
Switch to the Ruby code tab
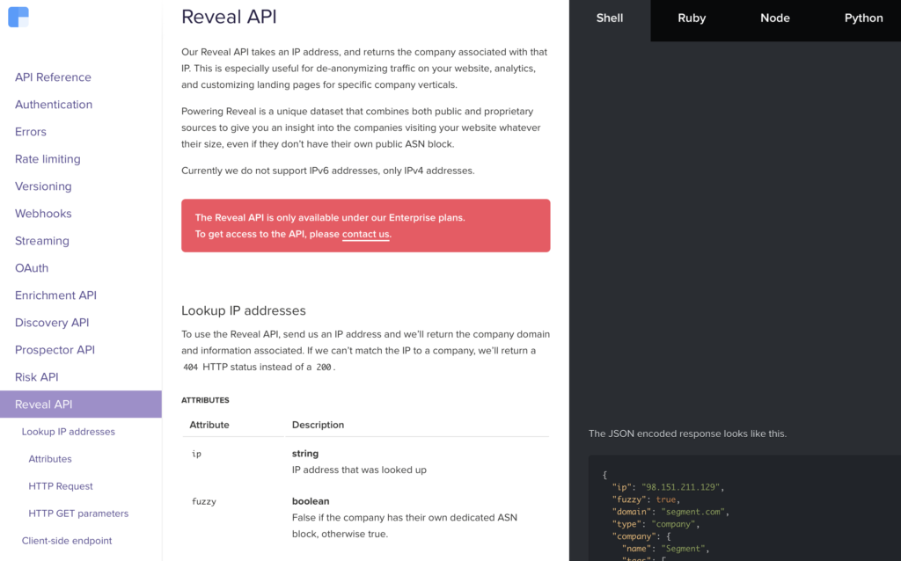click(692, 18)
